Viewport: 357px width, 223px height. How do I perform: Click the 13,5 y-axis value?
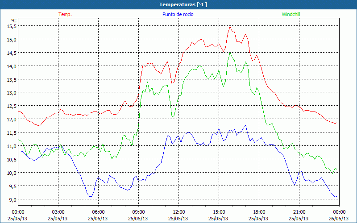tap(12, 79)
